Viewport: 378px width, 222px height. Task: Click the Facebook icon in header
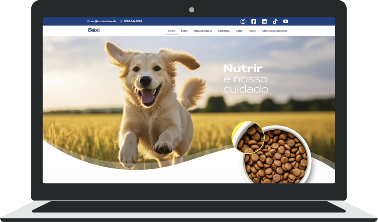(x=254, y=21)
